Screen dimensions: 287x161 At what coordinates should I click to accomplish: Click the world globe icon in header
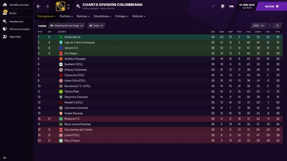coord(223,6)
